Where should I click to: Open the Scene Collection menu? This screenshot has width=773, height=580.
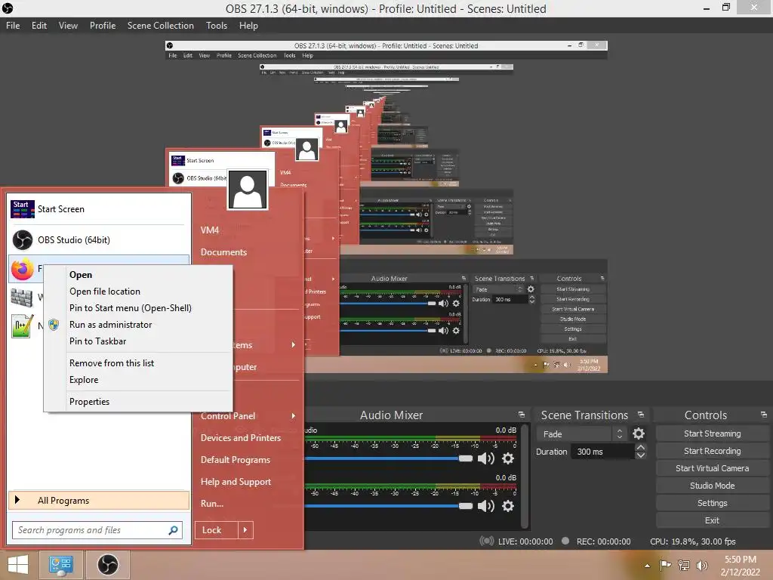(x=160, y=26)
